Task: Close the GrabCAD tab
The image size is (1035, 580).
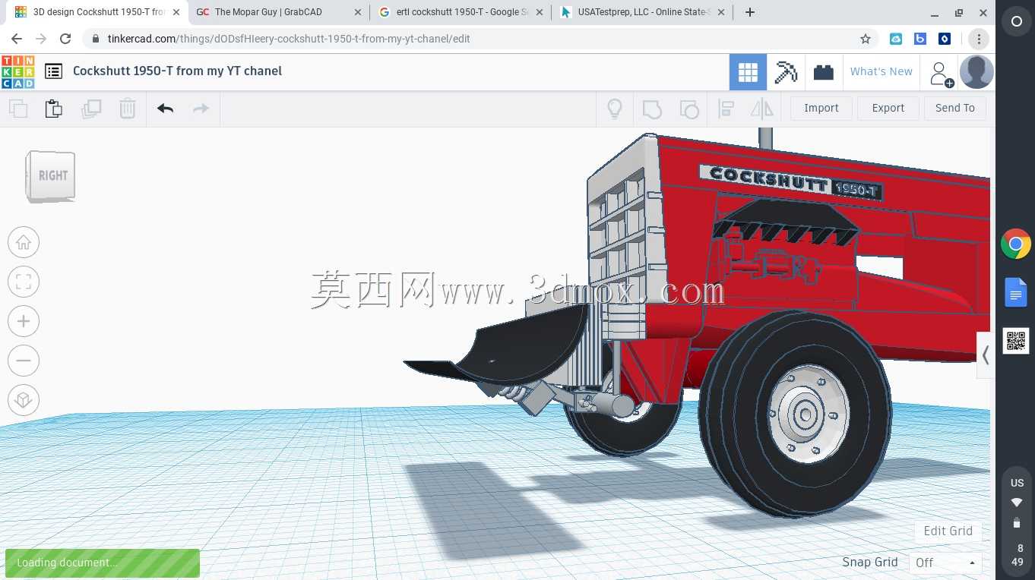Action: (359, 12)
